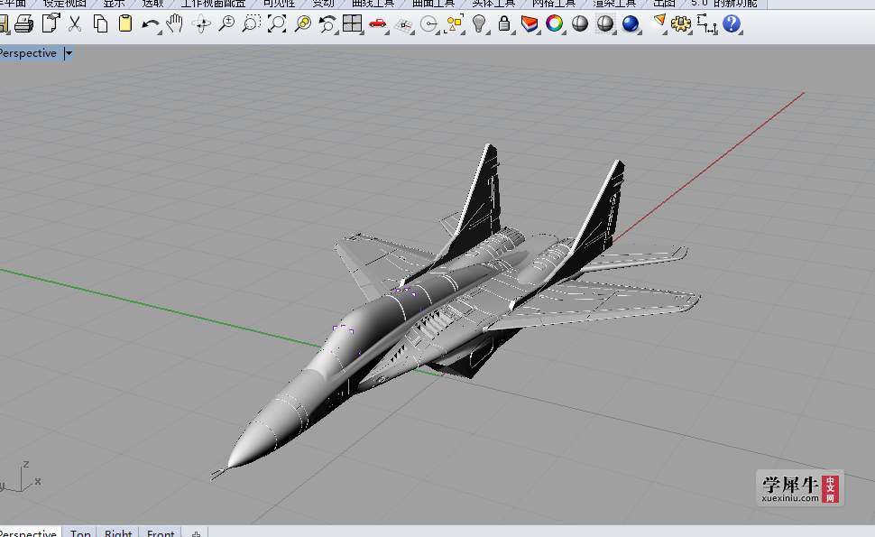The image size is (875, 537).
Task: Select the Zoom Dynamic magnifier
Action: 226,24
